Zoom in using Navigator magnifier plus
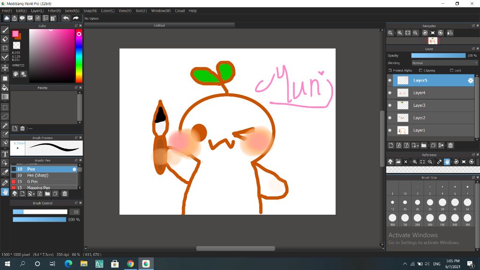Image resolution: width=480 pixels, height=270 pixels. click(x=400, y=33)
